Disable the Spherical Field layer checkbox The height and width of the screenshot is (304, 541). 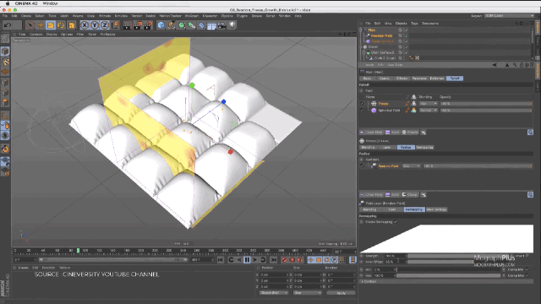(362, 111)
